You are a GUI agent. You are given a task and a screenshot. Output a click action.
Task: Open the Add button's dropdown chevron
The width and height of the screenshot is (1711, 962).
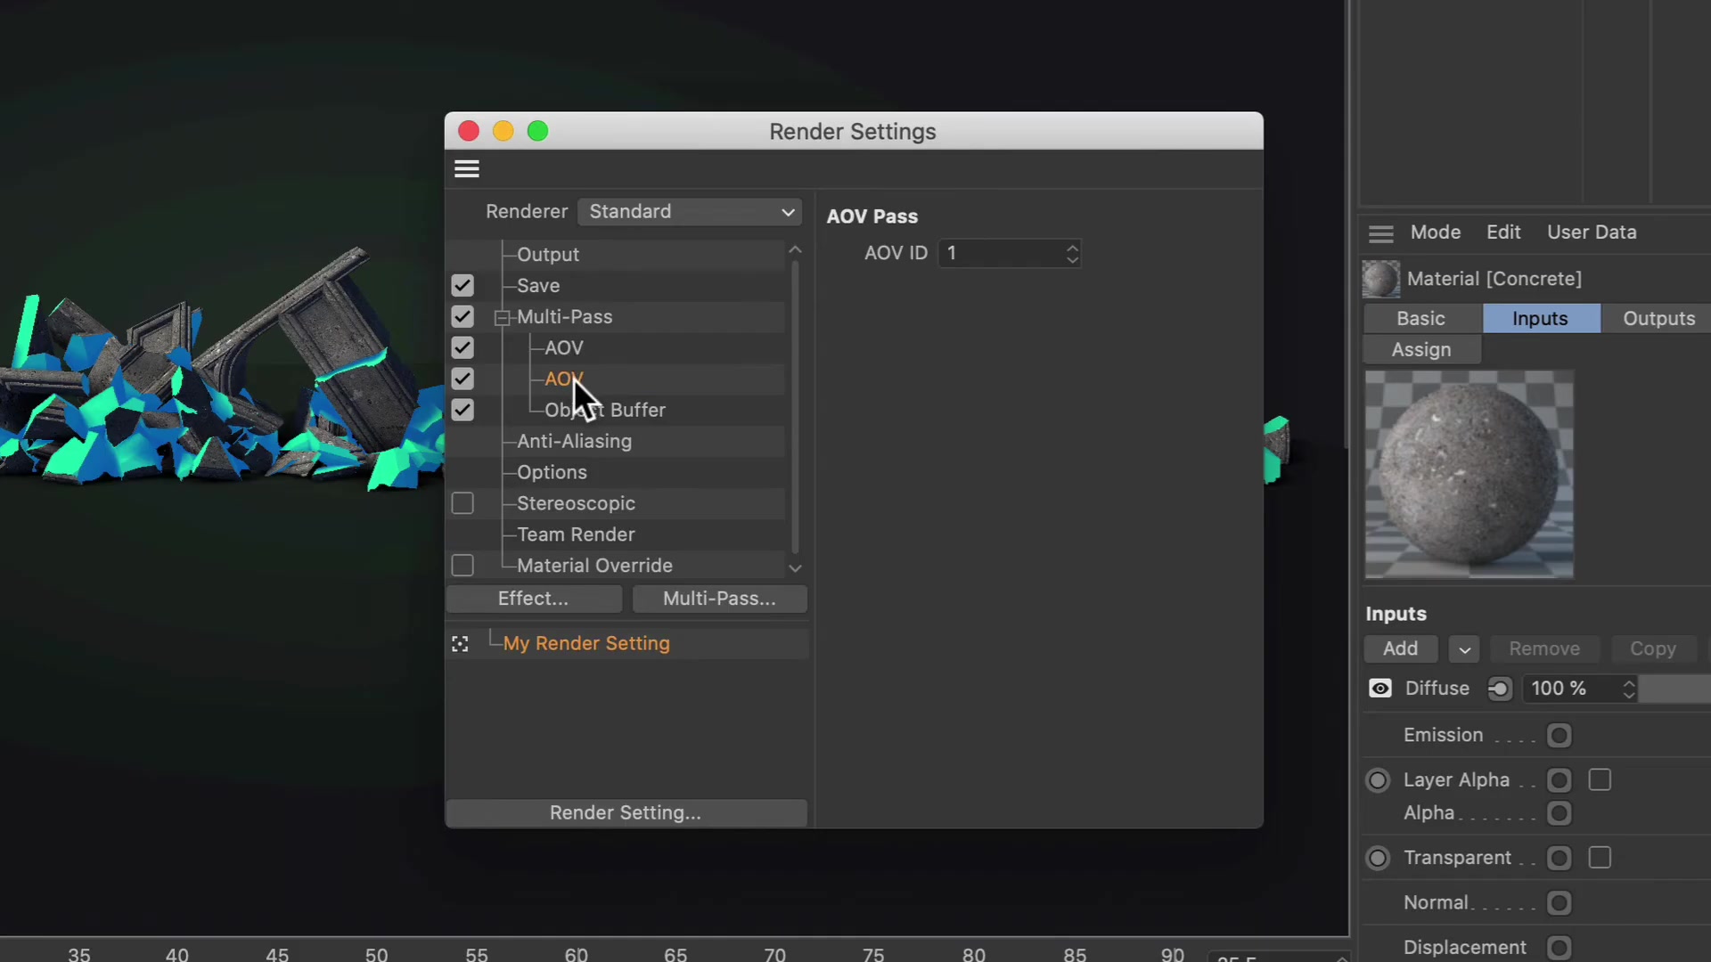click(x=1464, y=648)
